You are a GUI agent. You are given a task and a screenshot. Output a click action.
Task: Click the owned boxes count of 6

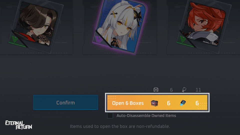pos(171,90)
